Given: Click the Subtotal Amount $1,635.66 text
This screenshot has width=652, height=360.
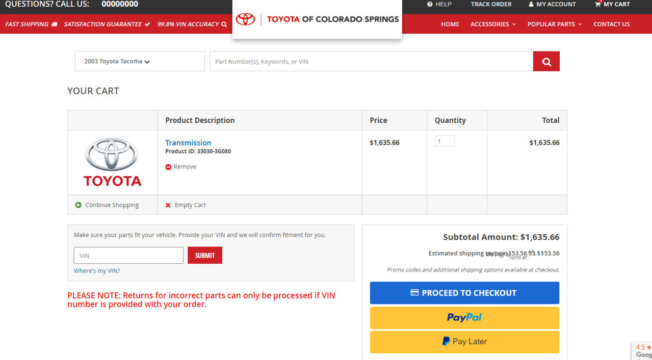Looking at the screenshot, I should 501,237.
